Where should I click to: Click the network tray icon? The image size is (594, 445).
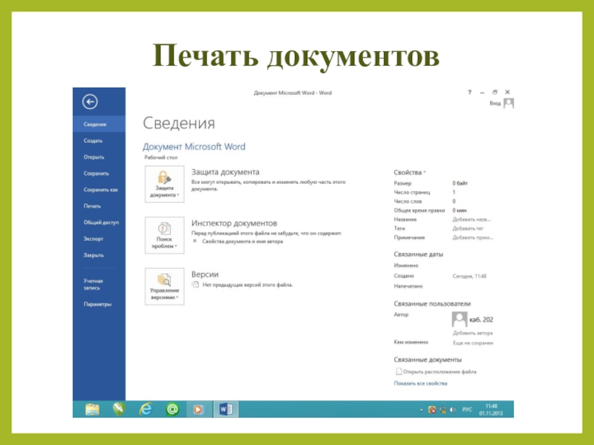443,409
